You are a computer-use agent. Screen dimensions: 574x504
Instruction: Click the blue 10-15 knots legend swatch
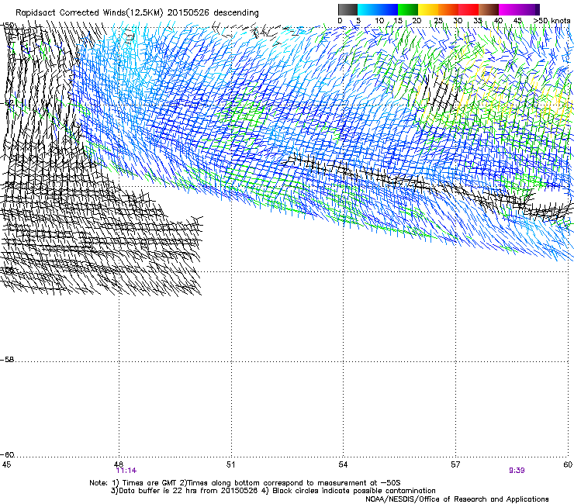tap(388, 9)
